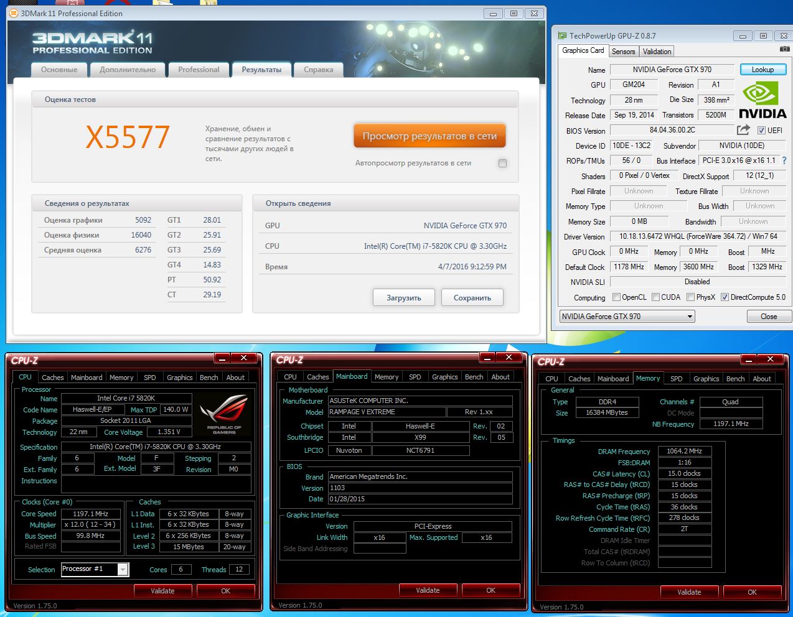Click the Release Date field Sep 19, 2014

[x=634, y=115]
